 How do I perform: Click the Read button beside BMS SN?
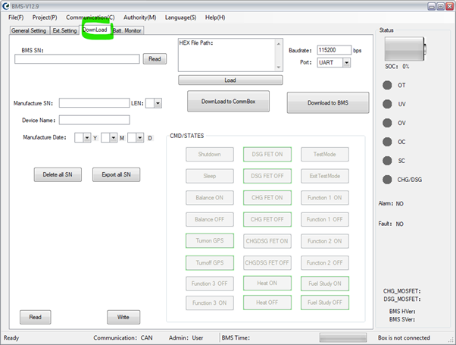(x=155, y=59)
